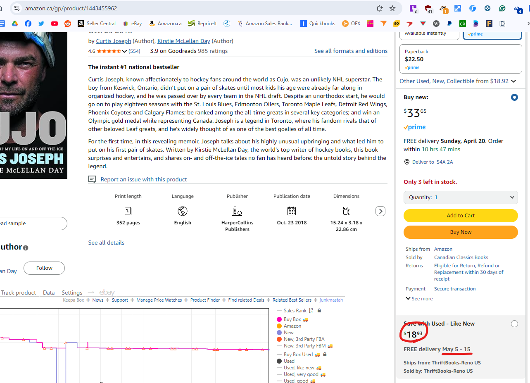This screenshot has height=383, width=530.
Task: Open the Reddit bookmark icon
Action: [67, 24]
